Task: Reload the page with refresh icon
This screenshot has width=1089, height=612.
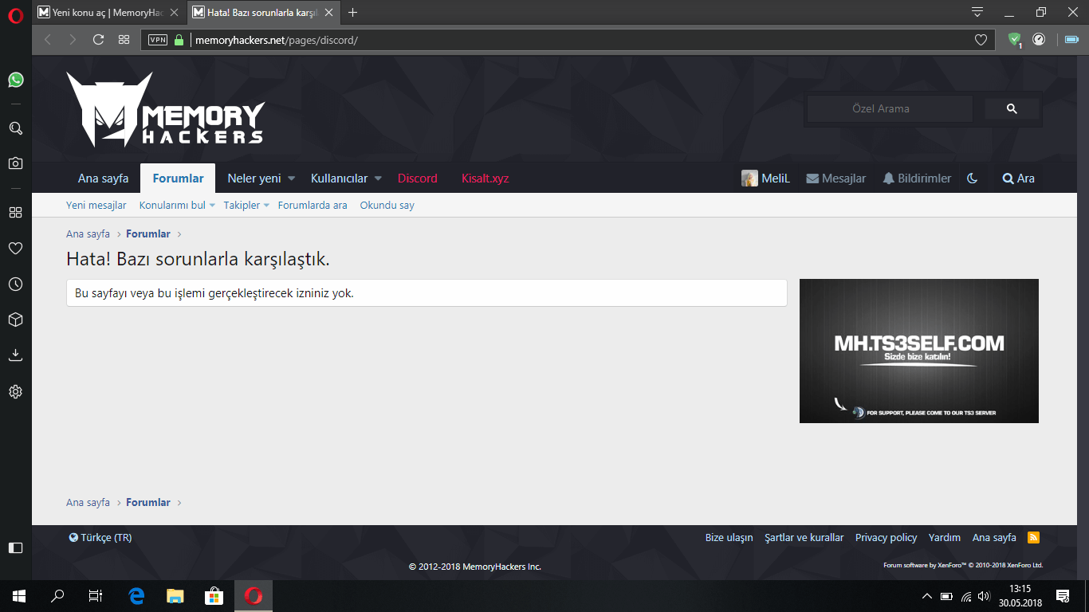Action: pyautogui.click(x=98, y=39)
